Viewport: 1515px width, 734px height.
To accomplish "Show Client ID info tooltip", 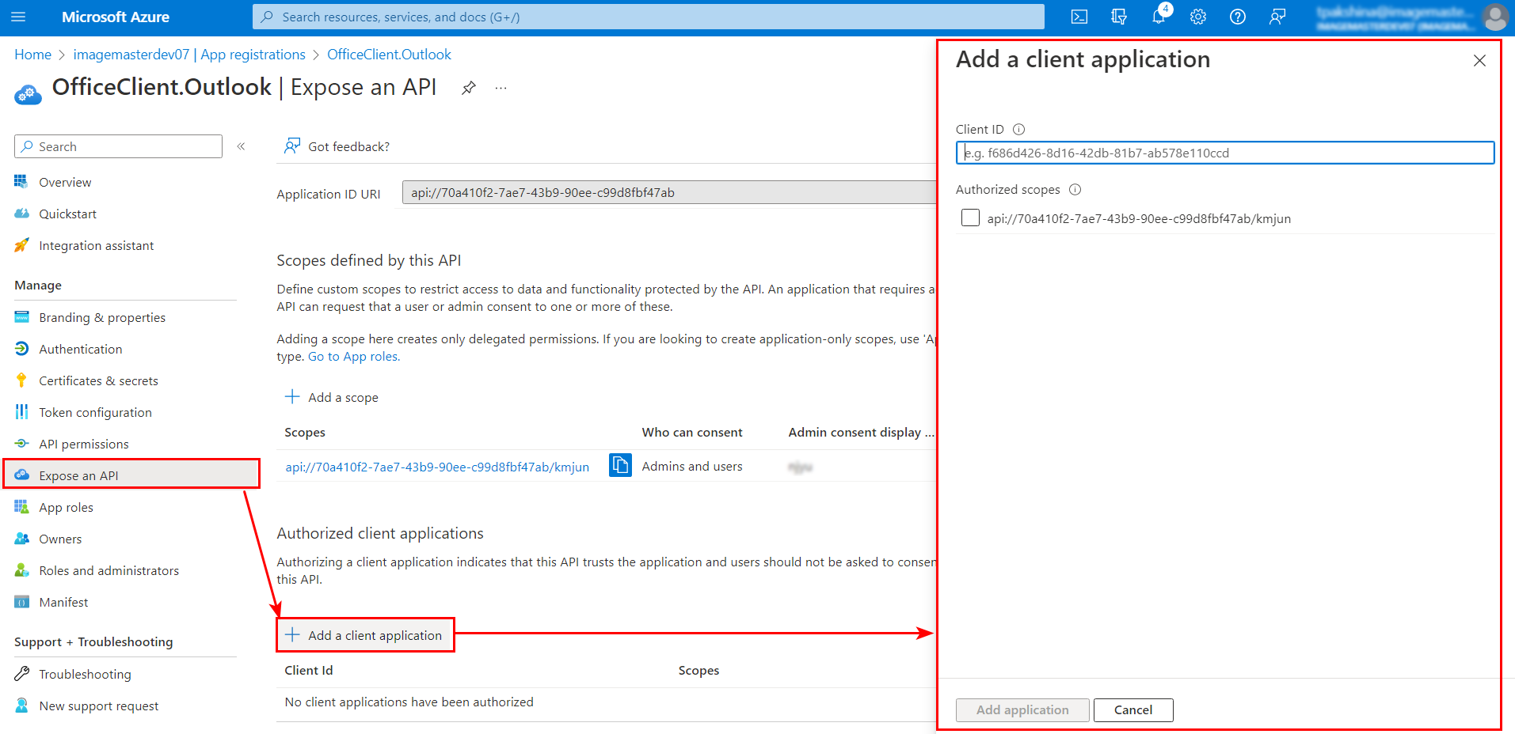I will [x=1019, y=129].
